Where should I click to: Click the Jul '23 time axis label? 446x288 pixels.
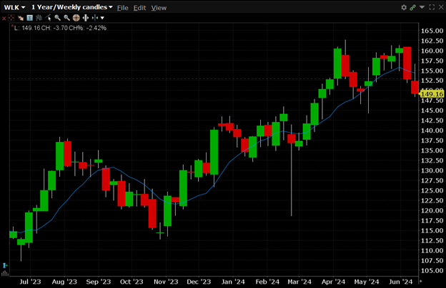30,282
